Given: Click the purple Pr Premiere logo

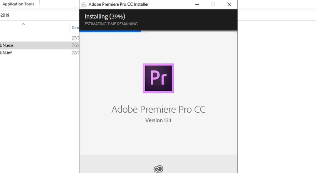Looking at the screenshot, I should coord(158,78).
